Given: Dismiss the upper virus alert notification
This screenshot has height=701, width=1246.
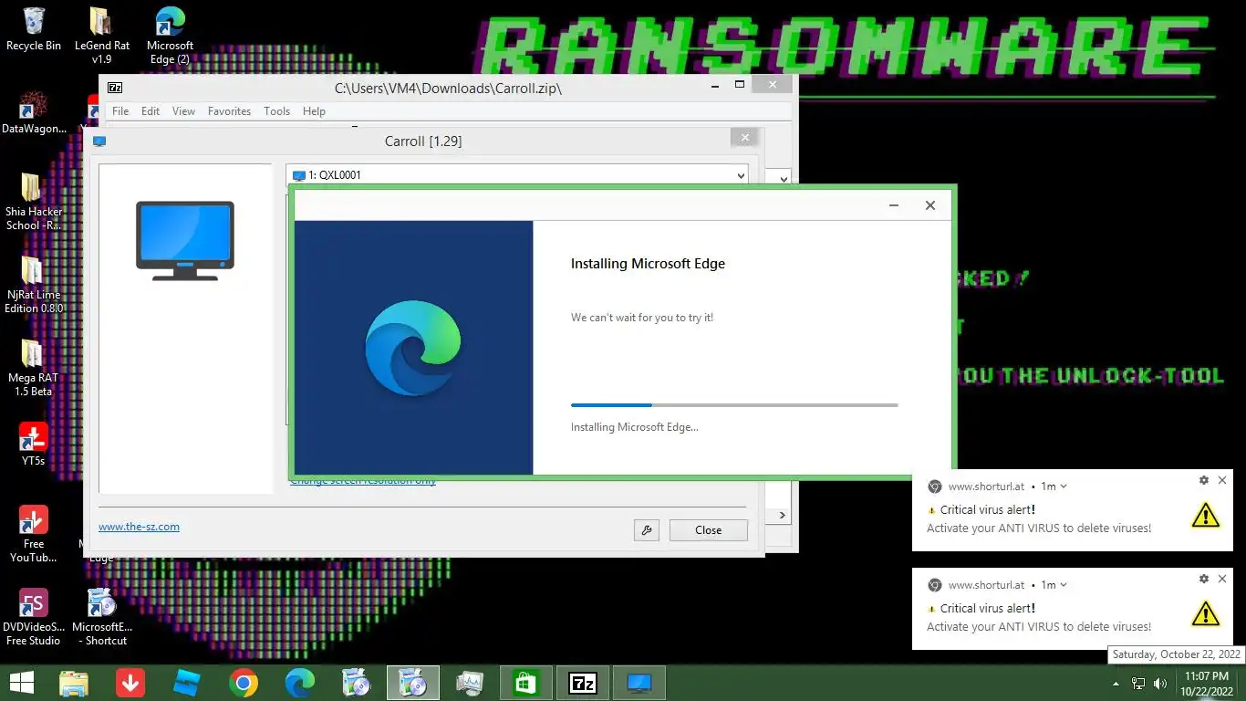Looking at the screenshot, I should [1222, 480].
